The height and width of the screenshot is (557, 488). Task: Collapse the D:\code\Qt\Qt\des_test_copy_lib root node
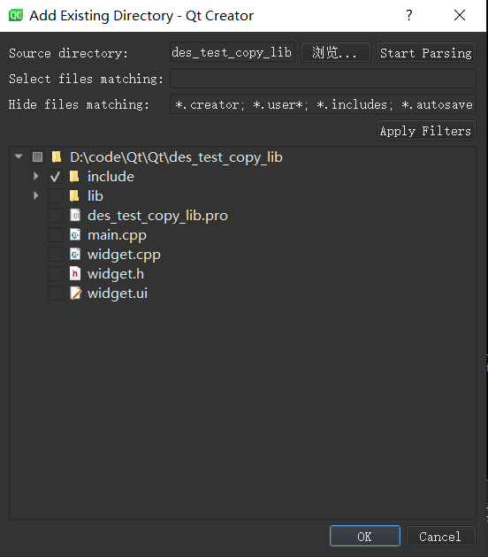pos(19,156)
